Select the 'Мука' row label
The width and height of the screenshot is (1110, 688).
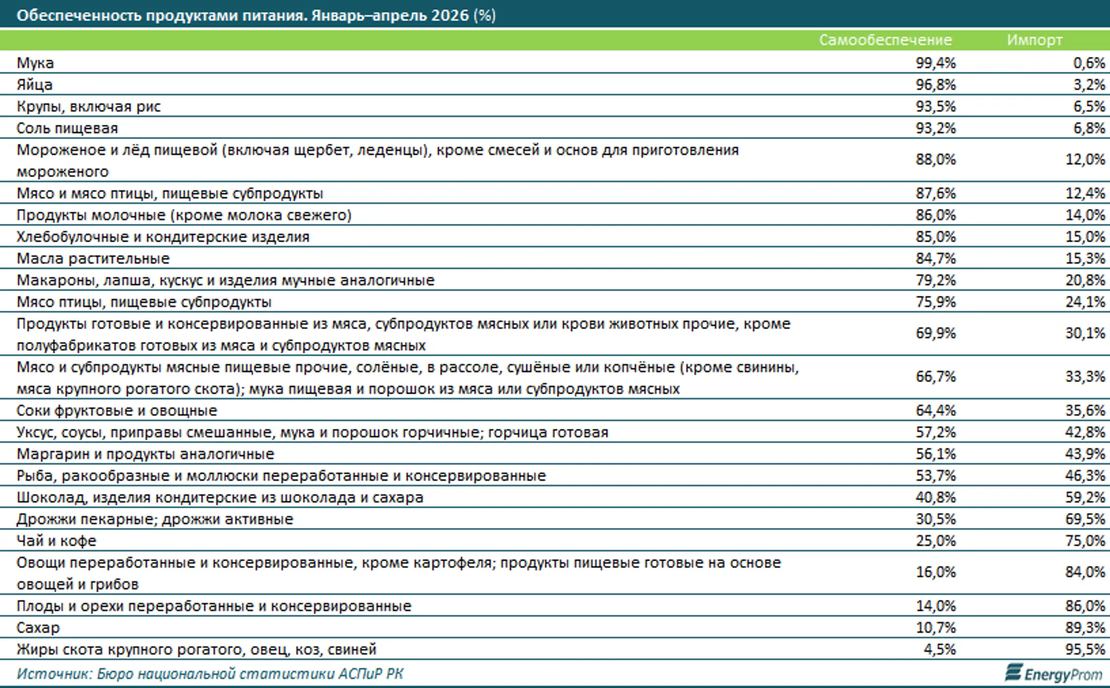(x=35, y=63)
